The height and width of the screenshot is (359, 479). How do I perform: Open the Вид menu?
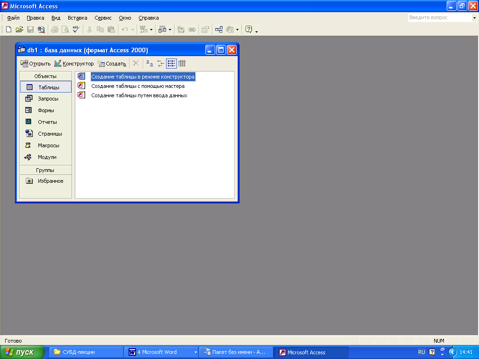pyautogui.click(x=56, y=18)
